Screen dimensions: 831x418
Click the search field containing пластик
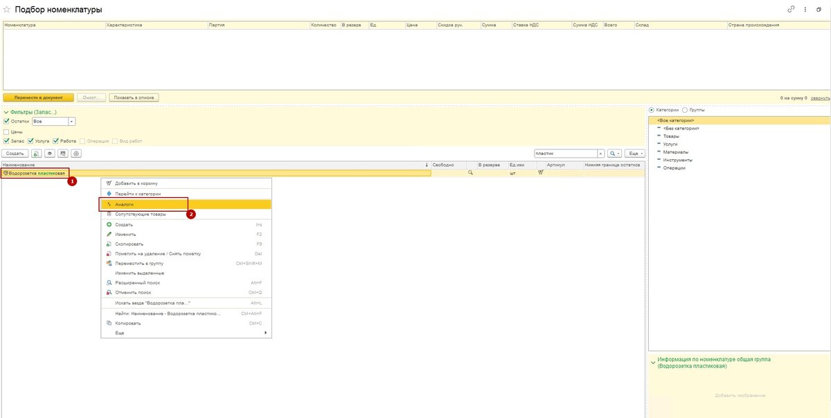click(564, 153)
